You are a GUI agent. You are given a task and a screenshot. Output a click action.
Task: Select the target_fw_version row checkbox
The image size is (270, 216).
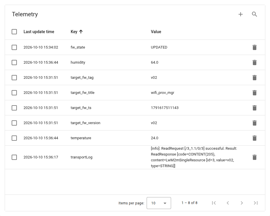14,123
